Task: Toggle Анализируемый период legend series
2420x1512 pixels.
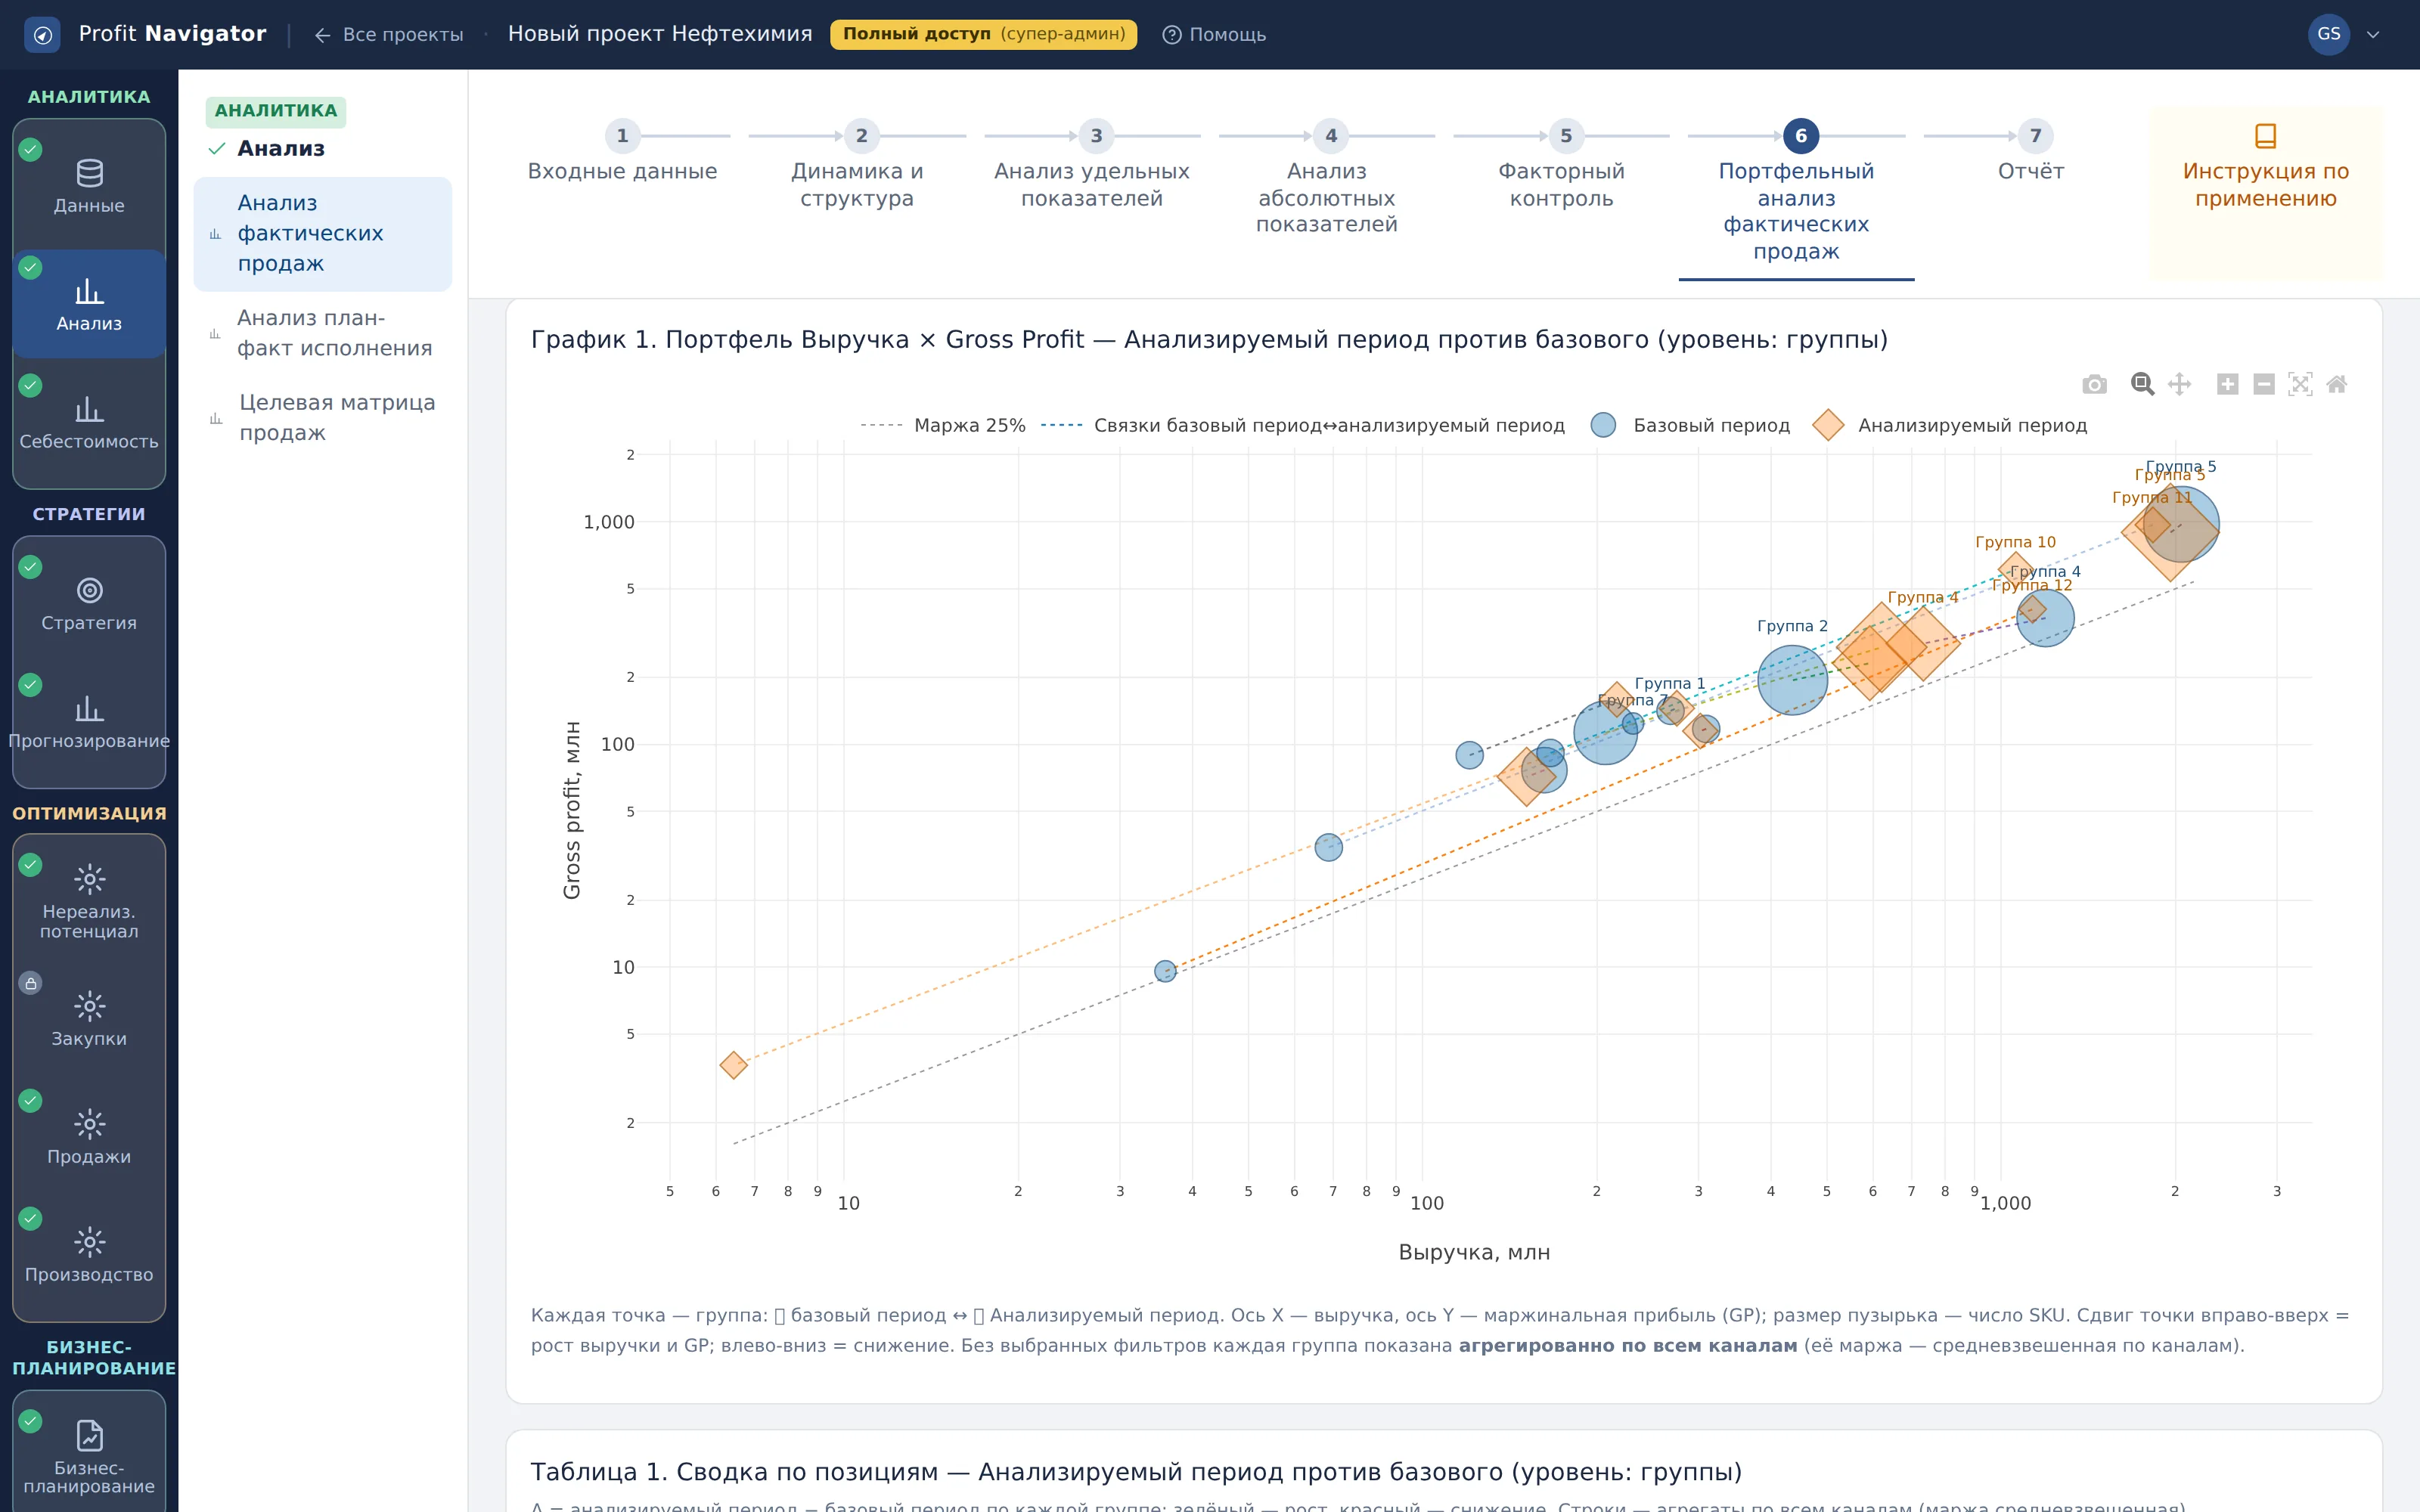Action: coord(1950,425)
